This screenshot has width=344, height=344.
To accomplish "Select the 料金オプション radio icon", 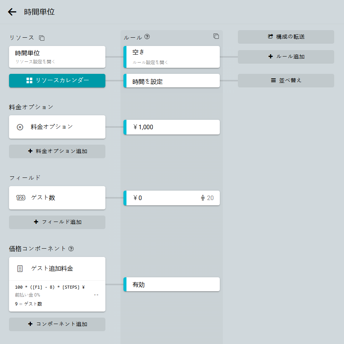I will 20,127.
